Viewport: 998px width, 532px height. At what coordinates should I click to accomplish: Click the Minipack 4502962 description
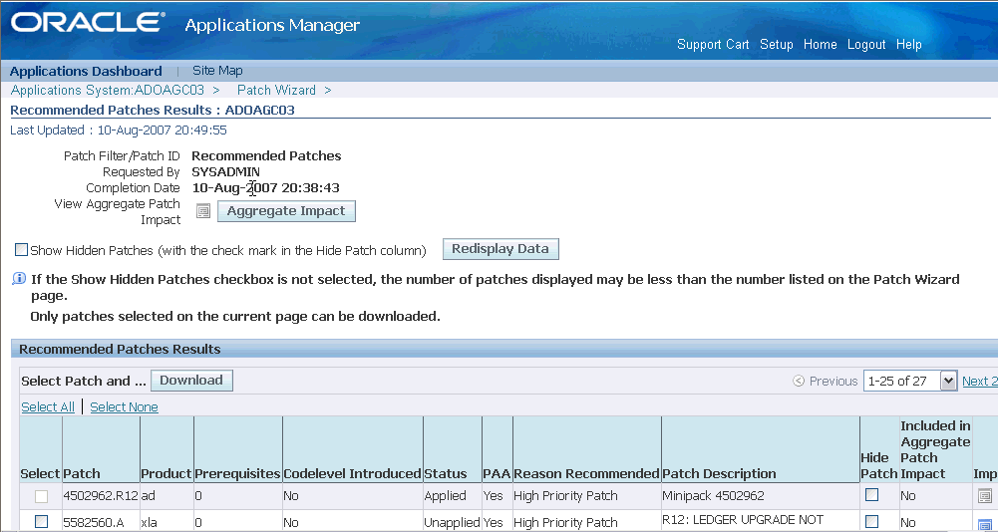click(x=713, y=496)
